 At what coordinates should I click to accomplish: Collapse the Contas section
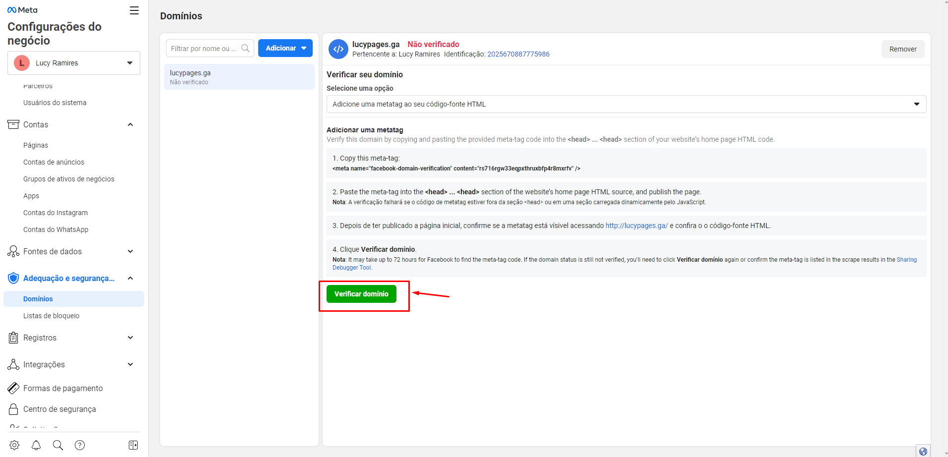click(130, 124)
